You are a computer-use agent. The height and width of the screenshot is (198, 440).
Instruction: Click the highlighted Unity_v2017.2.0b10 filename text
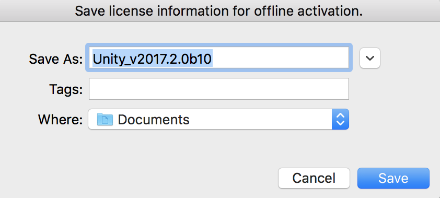pos(153,59)
